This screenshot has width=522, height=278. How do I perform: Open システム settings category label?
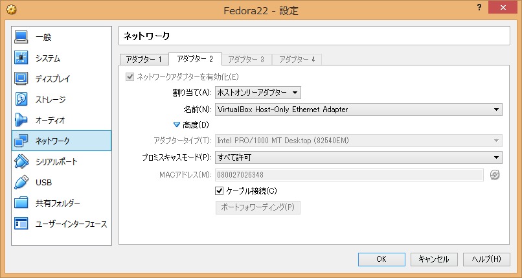[48, 58]
